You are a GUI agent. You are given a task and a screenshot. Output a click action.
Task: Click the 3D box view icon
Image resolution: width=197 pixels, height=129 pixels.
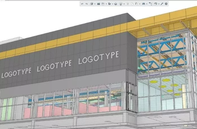pos(155,4)
